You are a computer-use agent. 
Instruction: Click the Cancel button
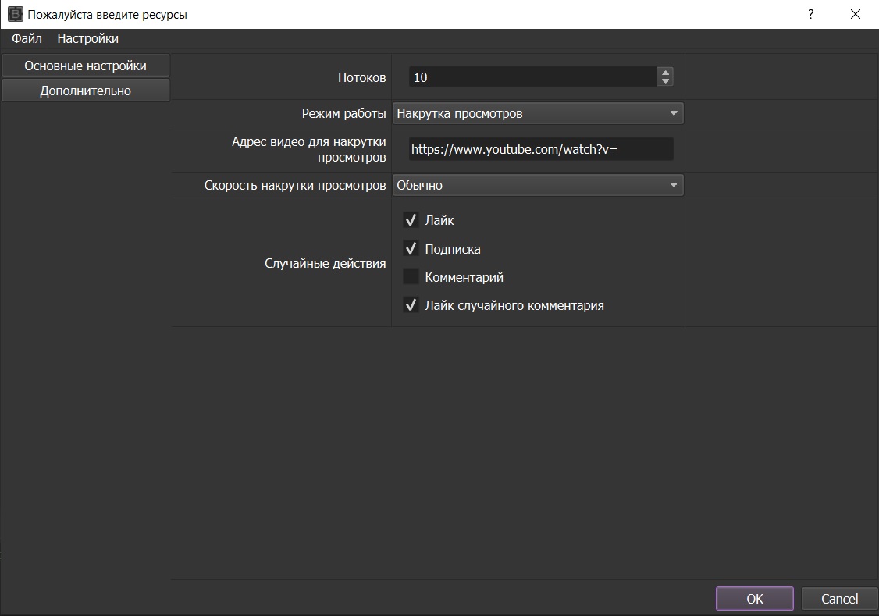pyautogui.click(x=839, y=599)
